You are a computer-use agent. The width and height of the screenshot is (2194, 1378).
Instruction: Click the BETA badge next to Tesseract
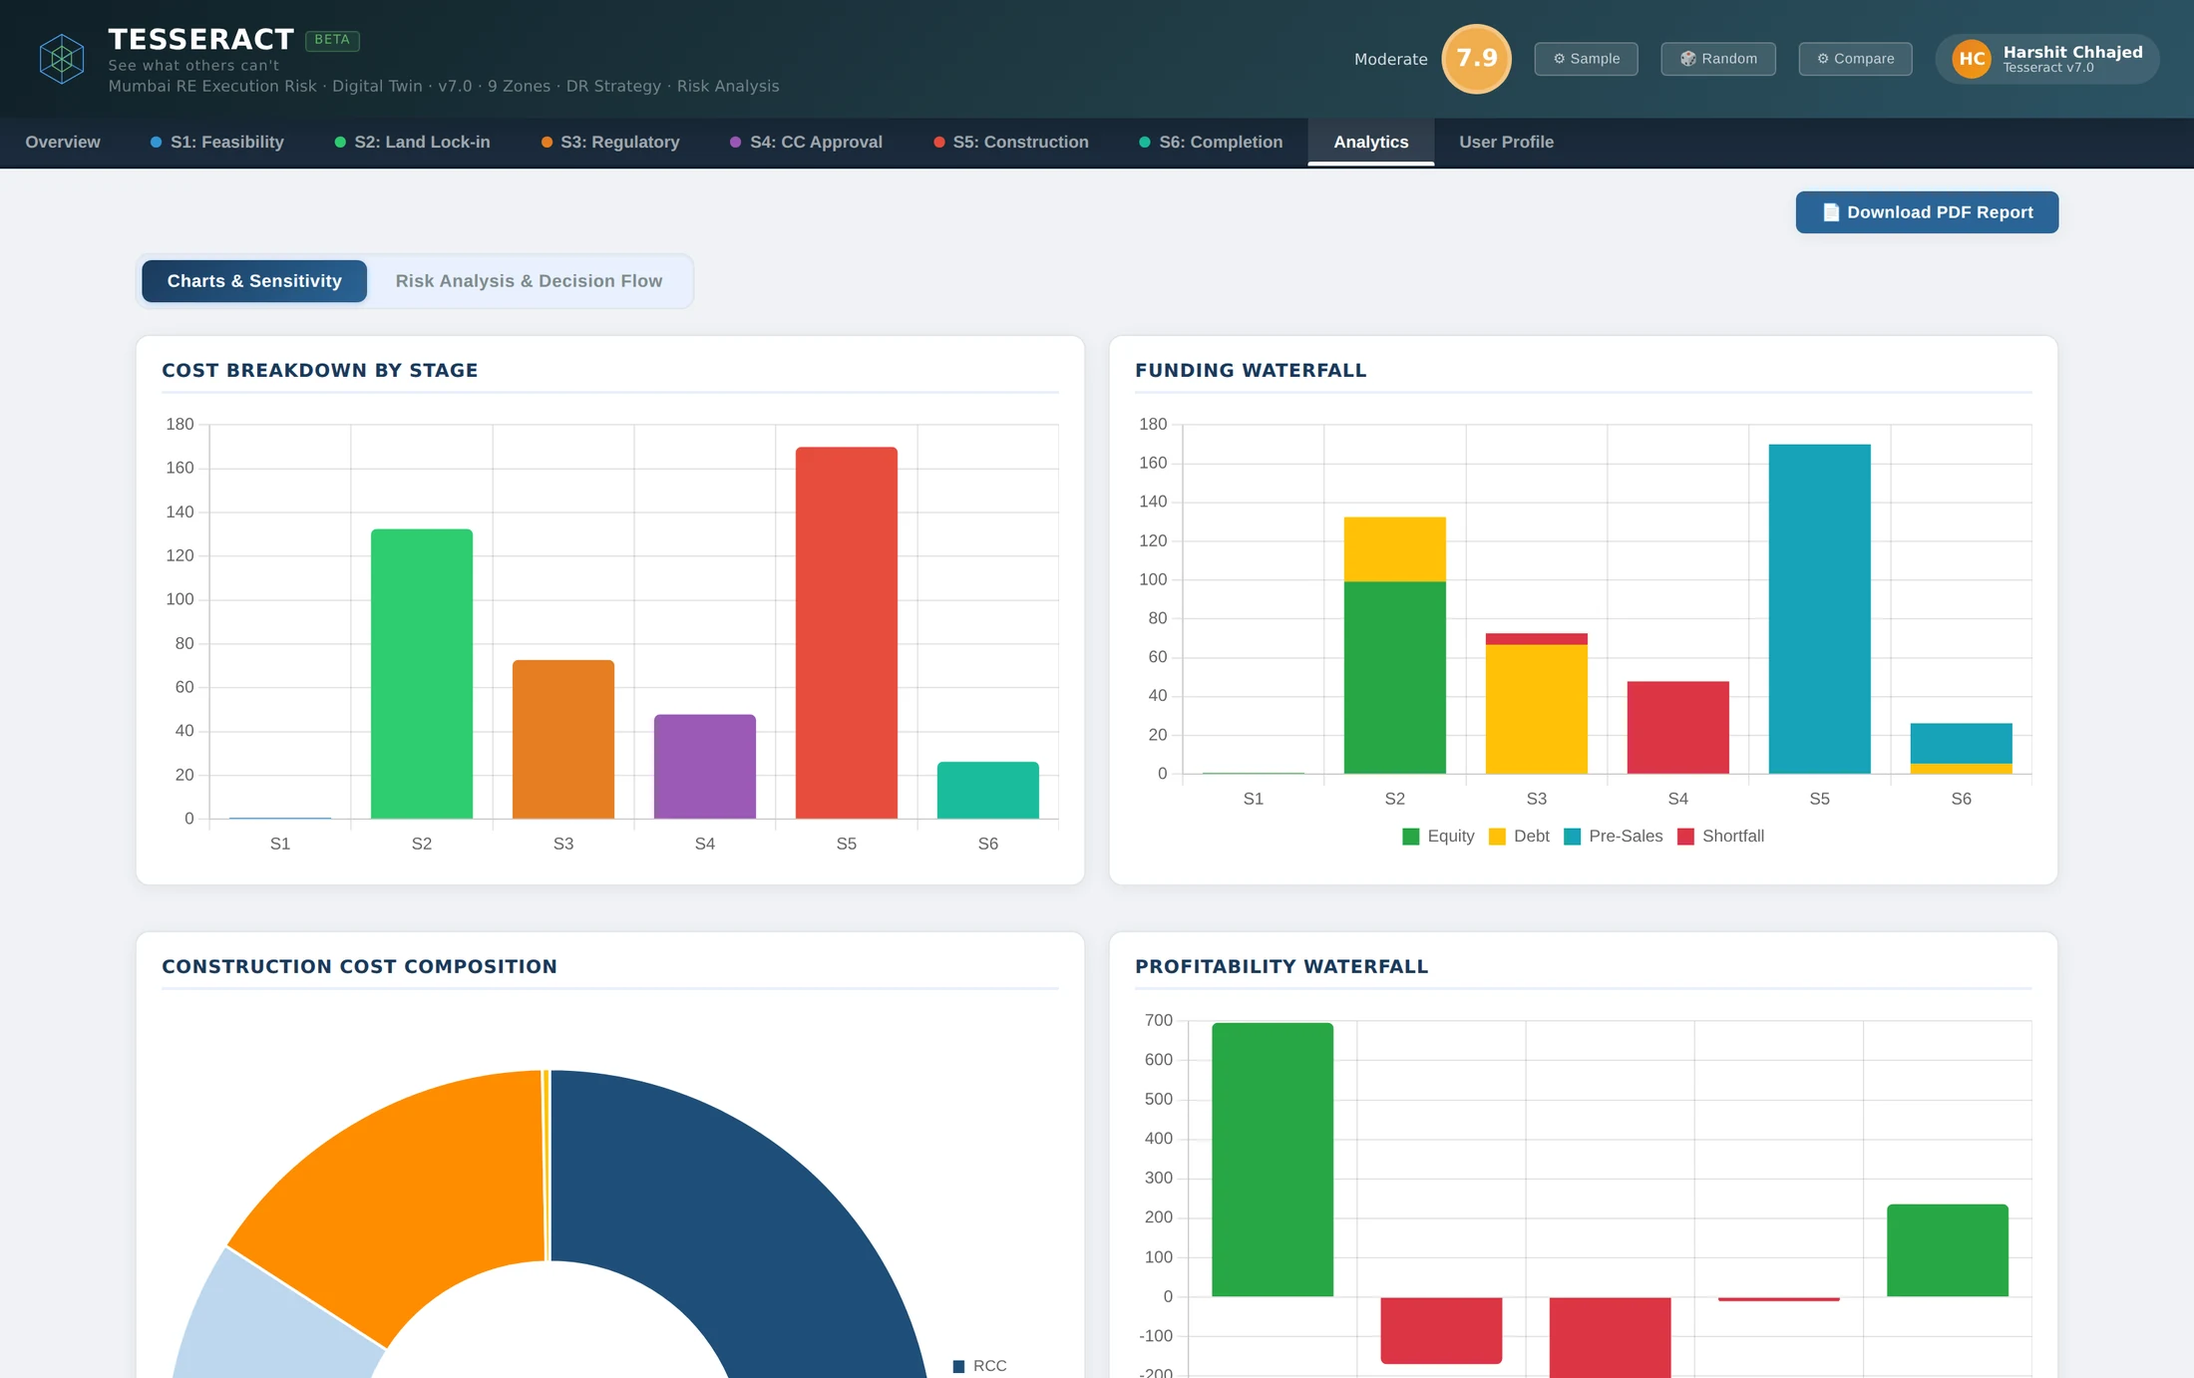coord(332,40)
